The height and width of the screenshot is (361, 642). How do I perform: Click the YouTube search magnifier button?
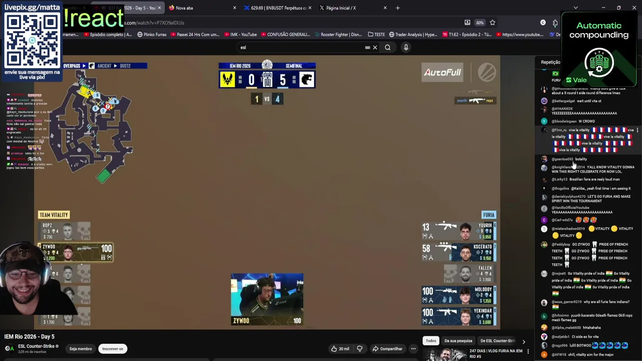coord(388,48)
